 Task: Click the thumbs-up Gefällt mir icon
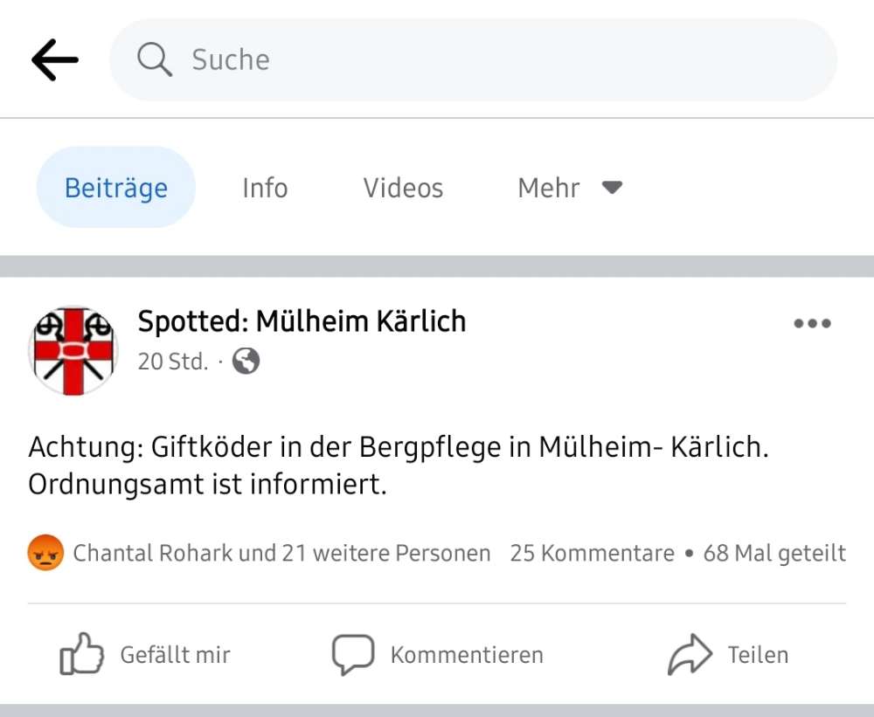pos(80,653)
